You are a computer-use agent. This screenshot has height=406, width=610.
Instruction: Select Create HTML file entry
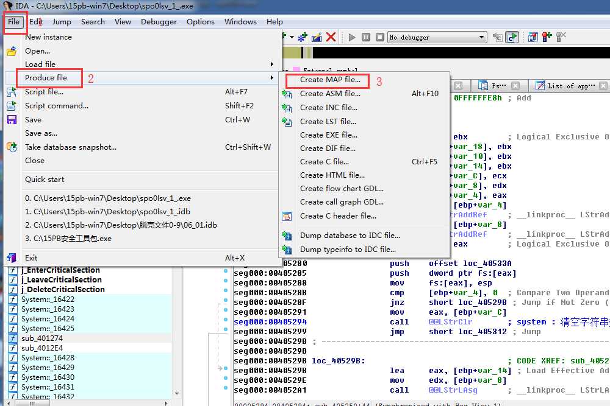click(x=365, y=175)
